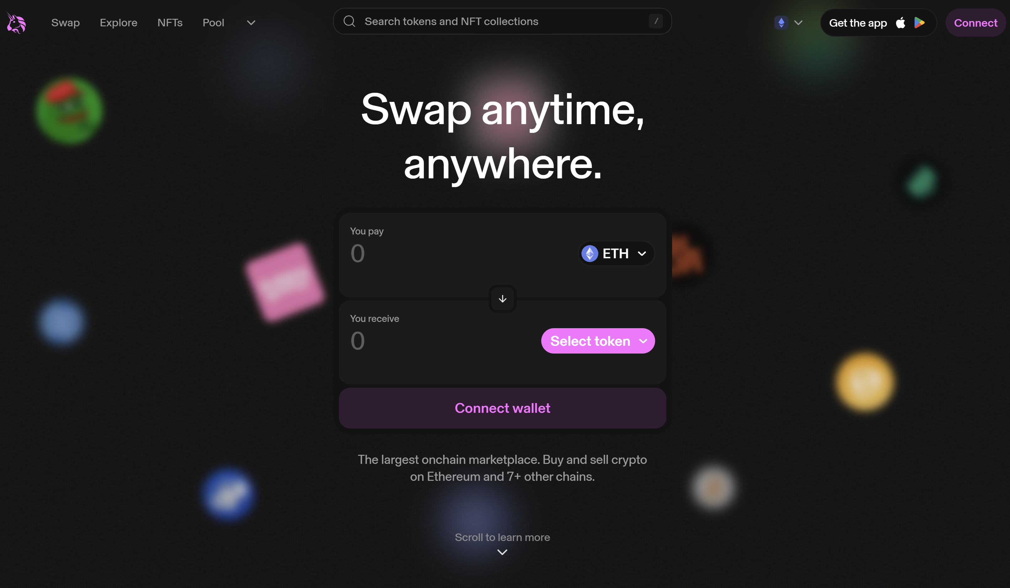Open the Swap menu tab
The height and width of the screenshot is (588, 1010).
coord(65,22)
